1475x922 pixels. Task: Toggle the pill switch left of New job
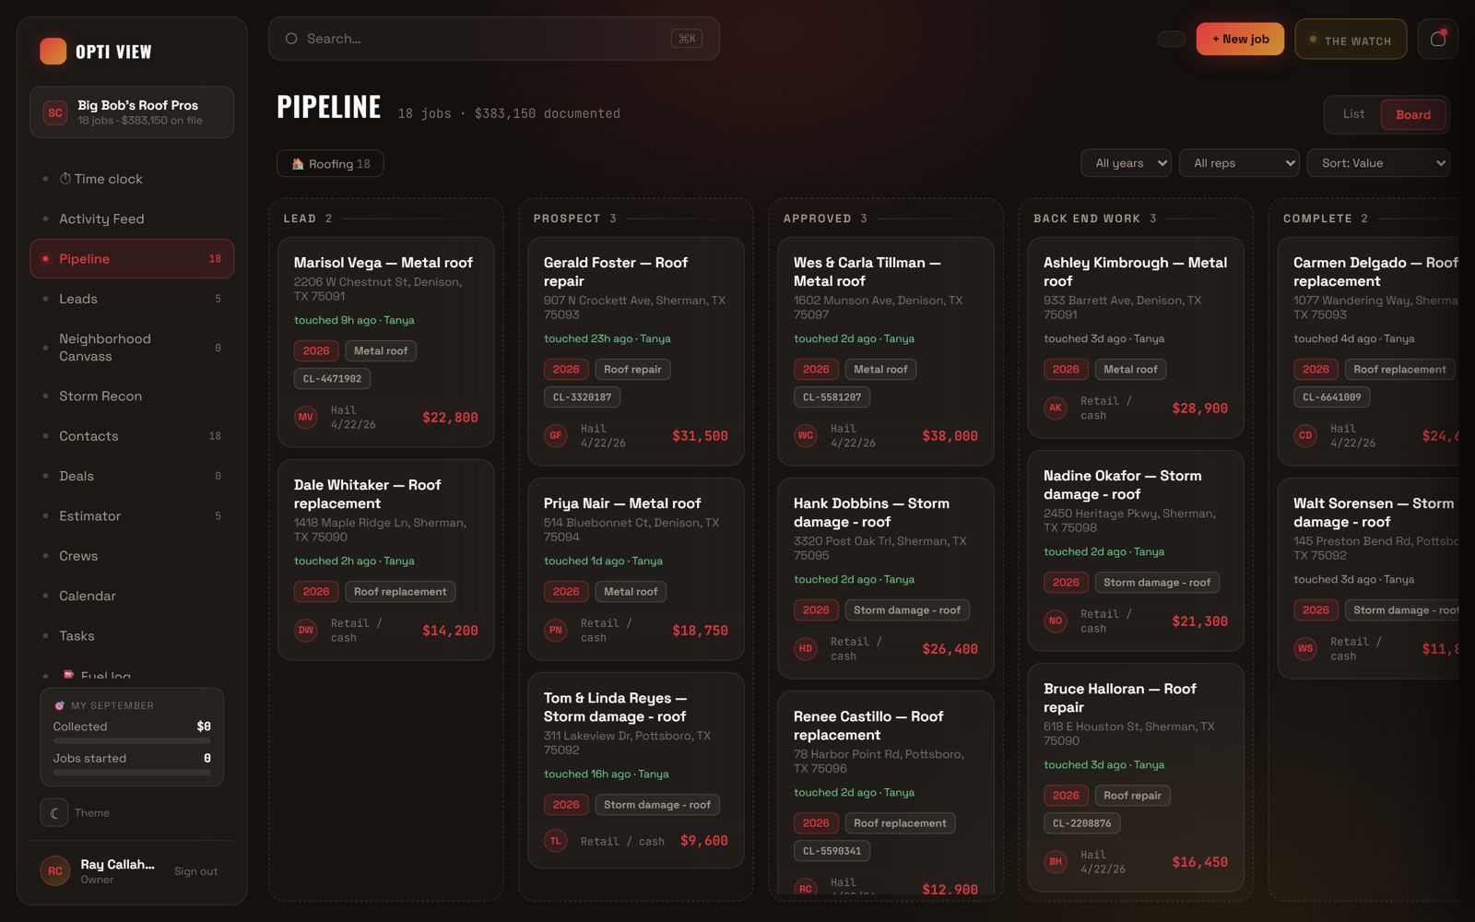click(x=1172, y=39)
